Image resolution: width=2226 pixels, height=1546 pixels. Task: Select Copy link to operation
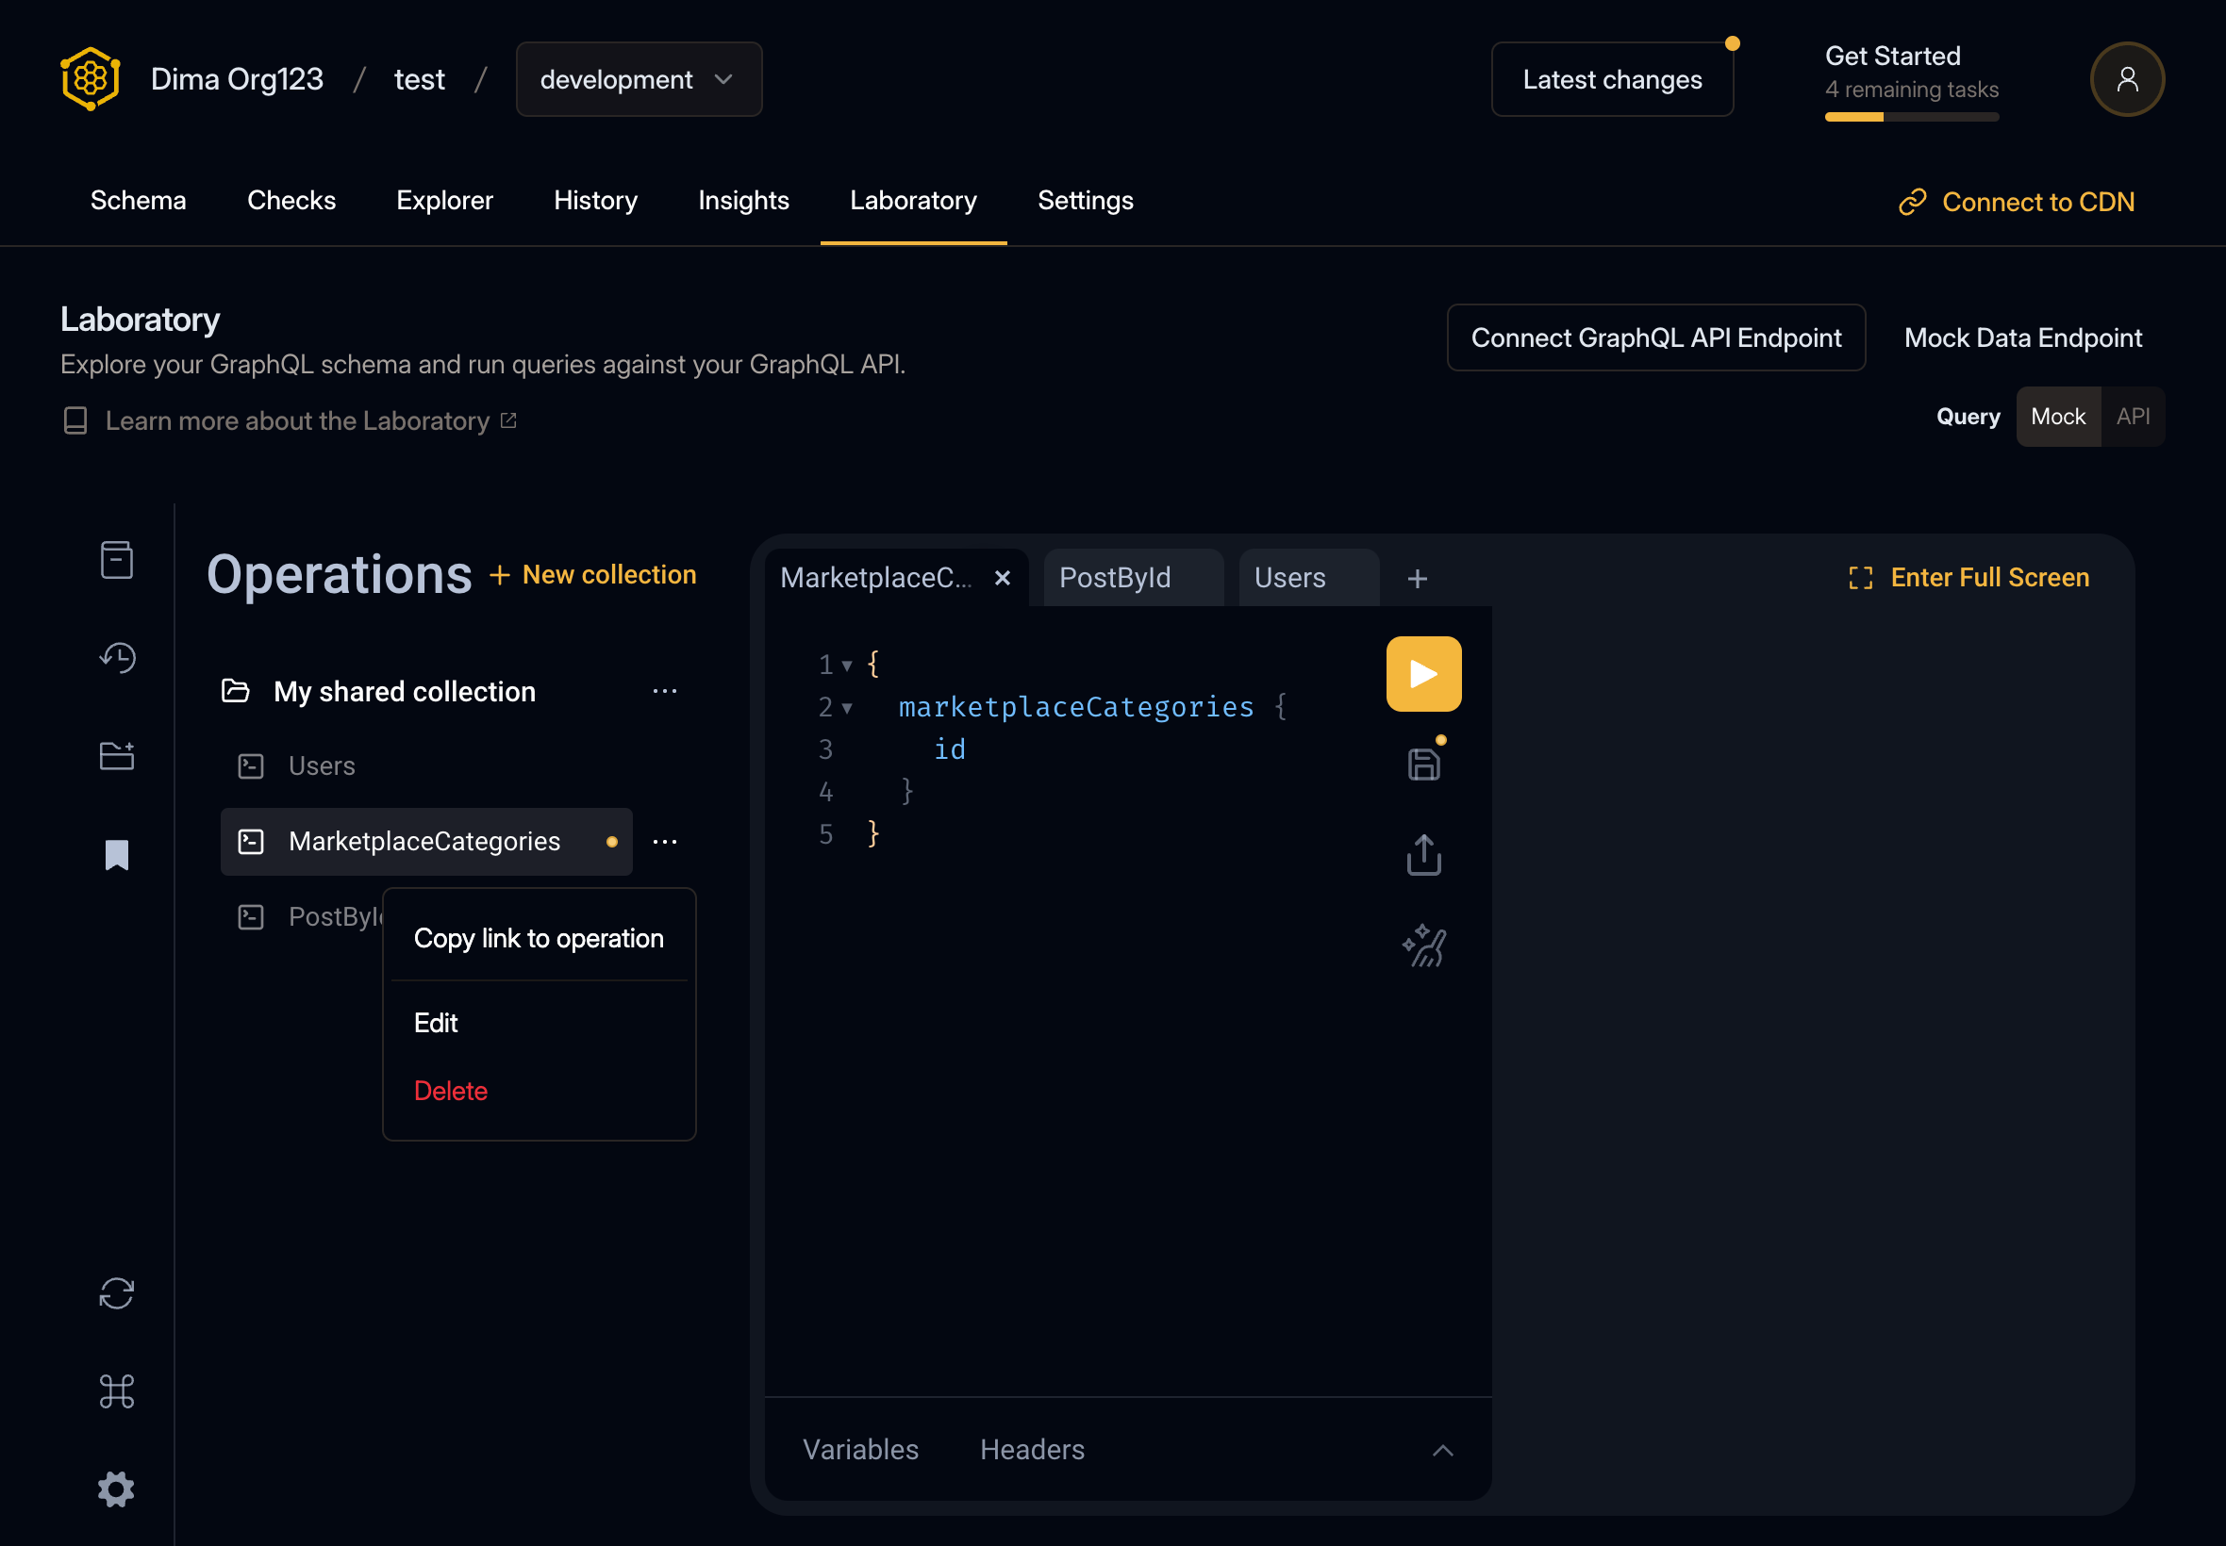point(539,938)
